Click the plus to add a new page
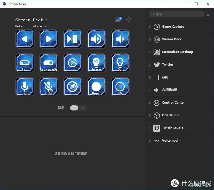Image resolution: width=214 pixels, height=190 pixels. [x=82, y=108]
